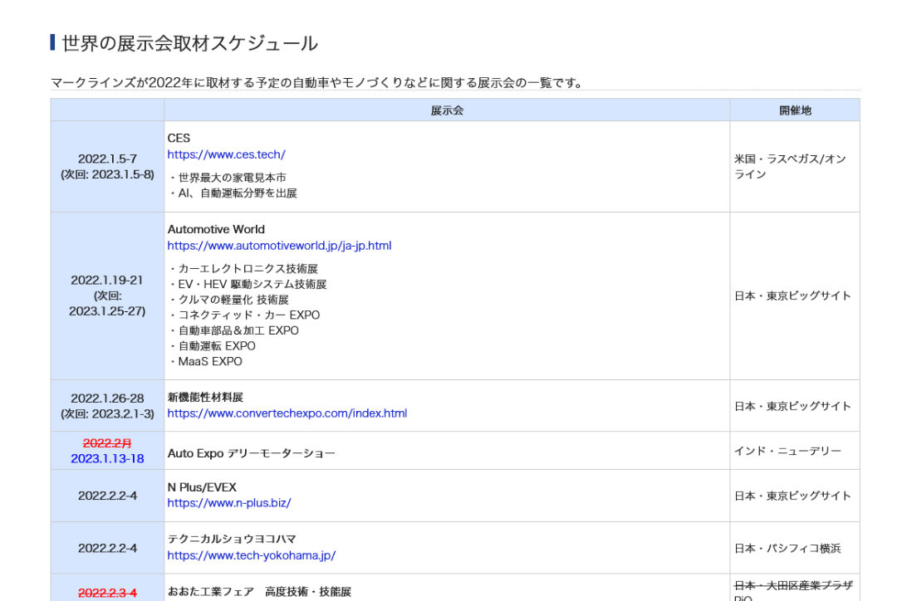This screenshot has width=902, height=601.
Task: Click the 世界の展示会取材スケジュール page heading
Action: coord(189,43)
